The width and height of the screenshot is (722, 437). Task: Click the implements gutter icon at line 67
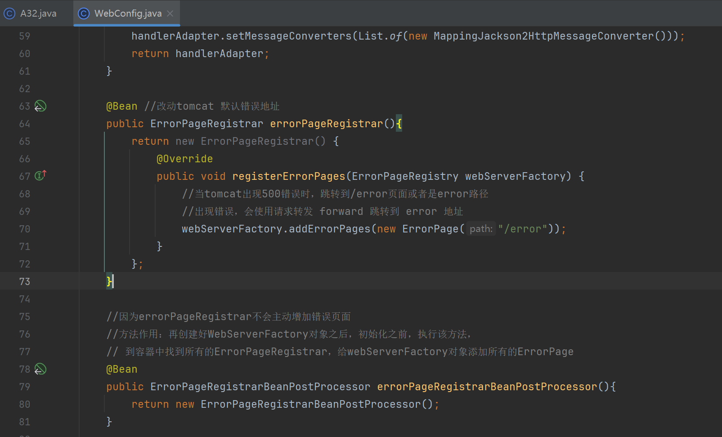(x=40, y=176)
